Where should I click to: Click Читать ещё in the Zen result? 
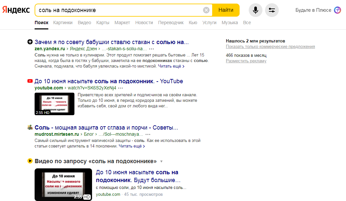pos(171,66)
